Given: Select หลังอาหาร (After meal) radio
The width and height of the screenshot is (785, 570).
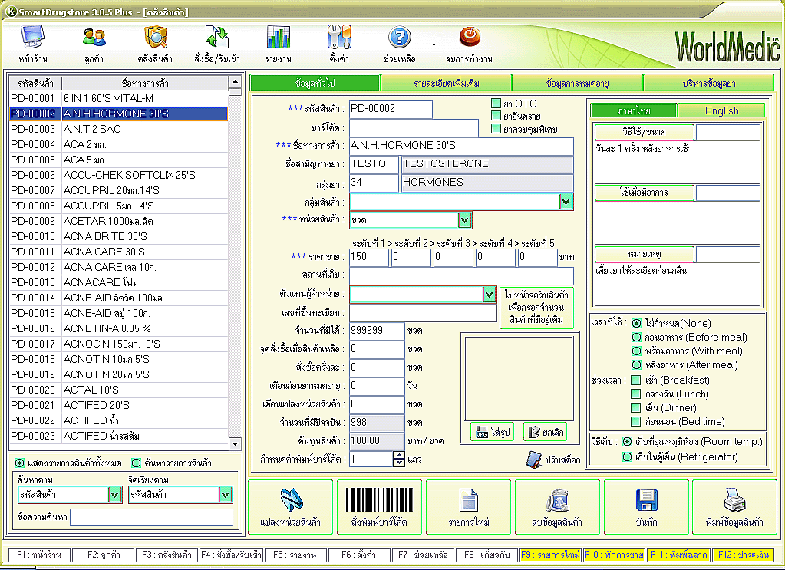Looking at the screenshot, I should [x=636, y=365].
